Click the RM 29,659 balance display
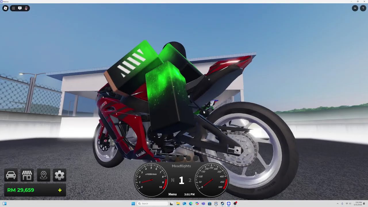The height and width of the screenshot is (207, 368). 21,190
